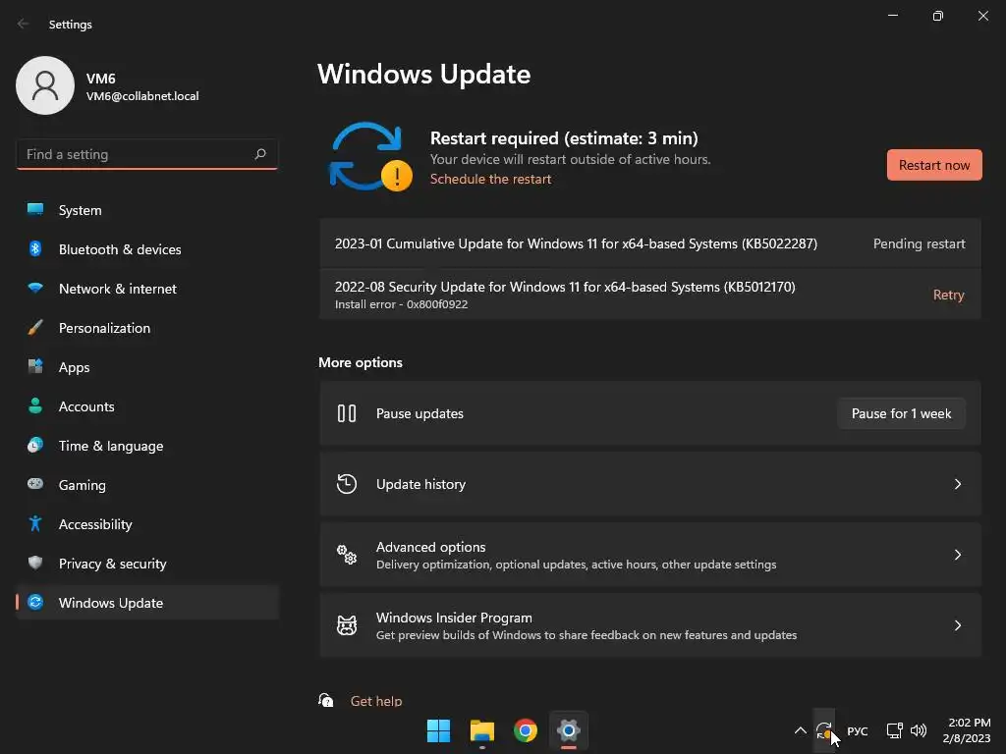Click the Bluetooth & devices icon
1006x754 pixels.
click(35, 248)
